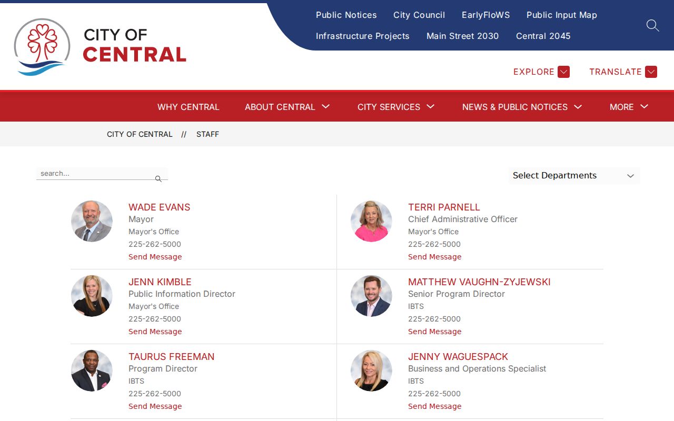This screenshot has height=421, width=674.
Task: Click Jenn Kimble's profile photo
Action: pyautogui.click(x=92, y=296)
